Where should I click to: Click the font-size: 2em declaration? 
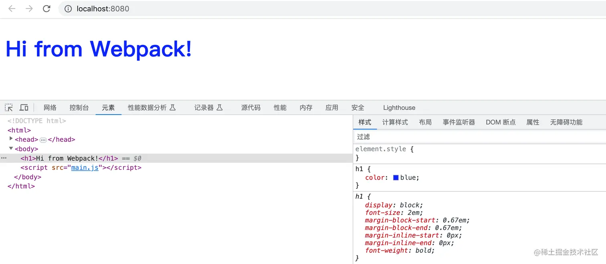point(394,213)
